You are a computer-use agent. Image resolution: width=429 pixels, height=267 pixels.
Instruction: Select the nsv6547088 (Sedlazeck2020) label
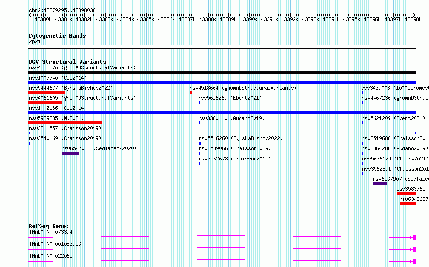[x=99, y=148]
